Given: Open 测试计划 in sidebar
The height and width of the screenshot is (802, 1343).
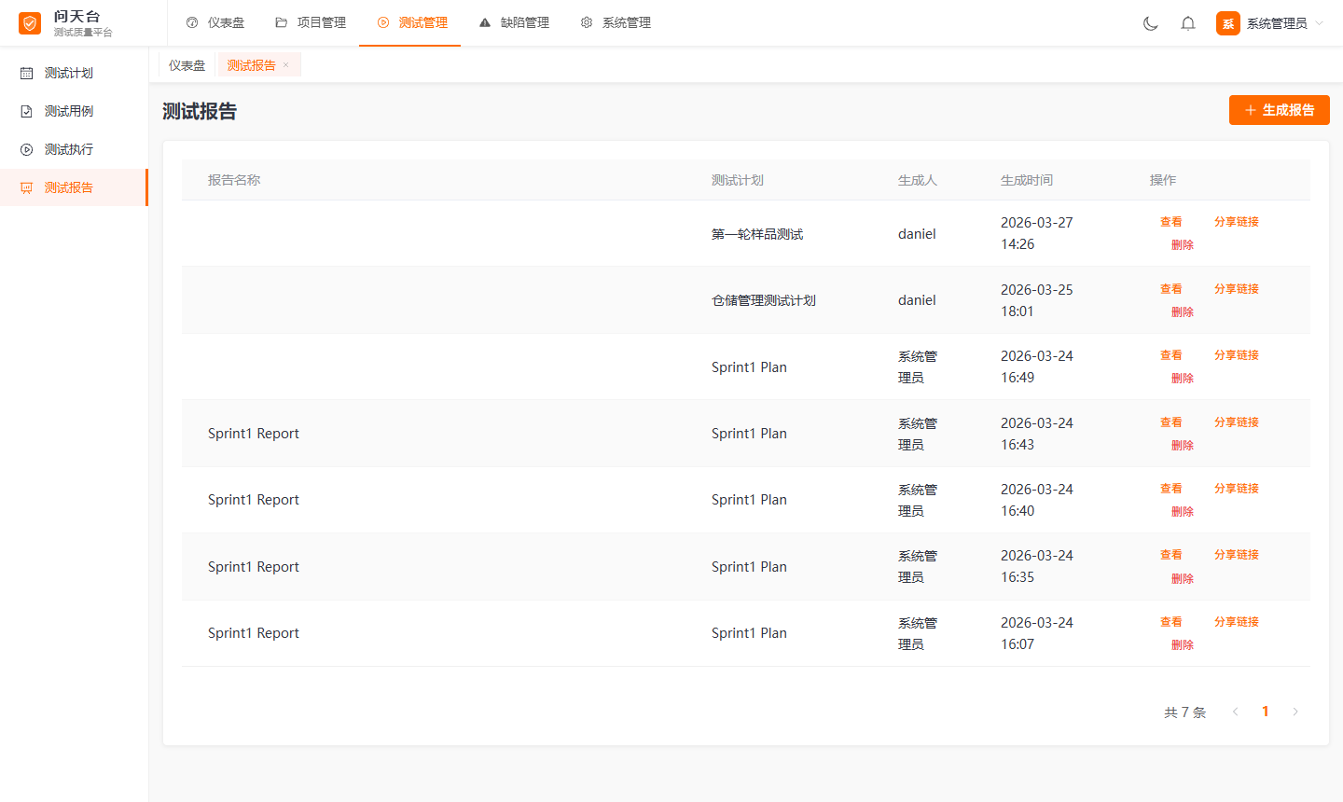Looking at the screenshot, I should pyautogui.click(x=74, y=73).
